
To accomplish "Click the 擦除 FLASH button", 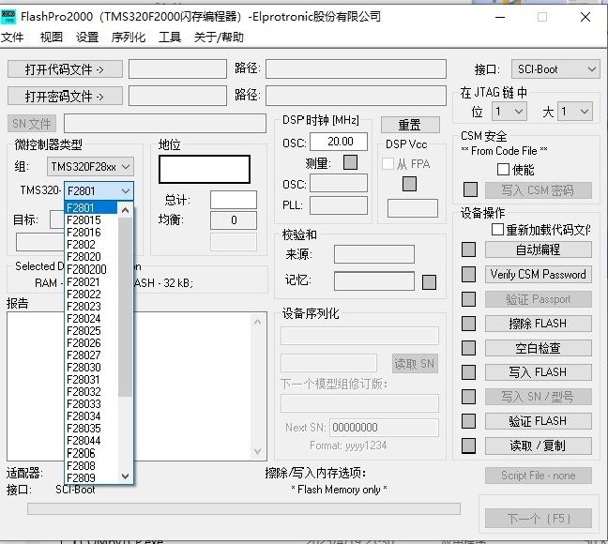I will (x=539, y=324).
